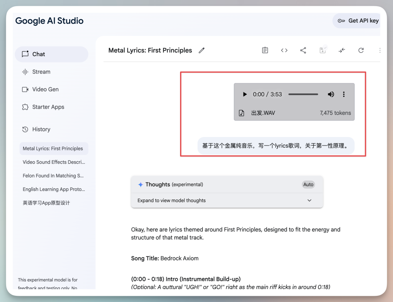
Task: Click the compare mode arrows icon
Action: click(342, 50)
